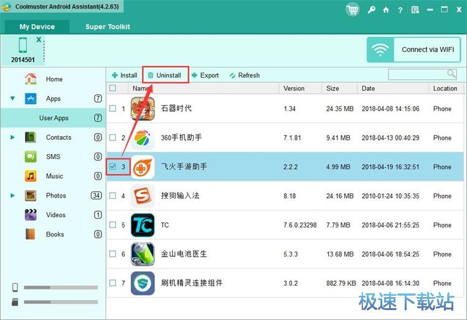Close the 2014501 device tab
This screenshot has width=467, height=320.
click(39, 40)
